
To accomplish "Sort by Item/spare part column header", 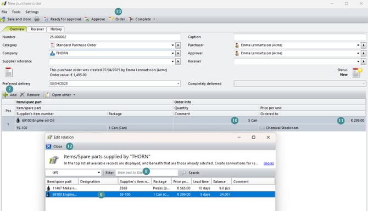I will click(x=62, y=181).
